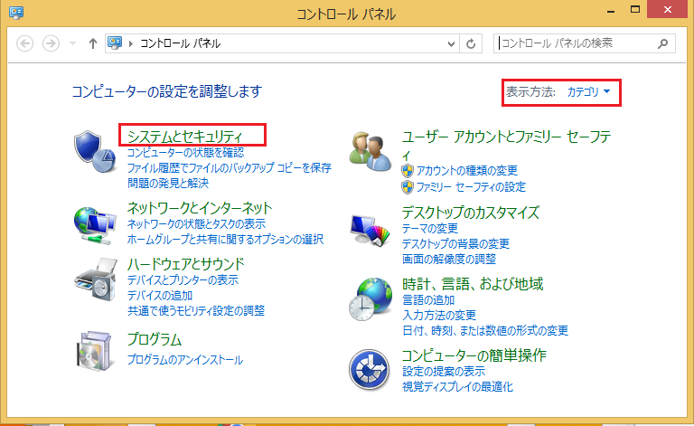Close the Control Panel window
Image resolution: width=694 pixels, height=426 pixels.
click(x=668, y=9)
